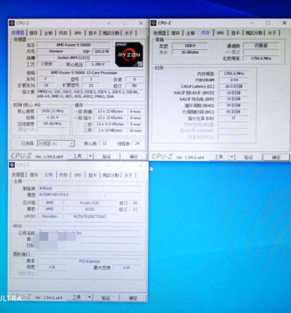Click the 工具 button in the processor window
The width and height of the screenshot is (291, 313).
tap(77, 156)
